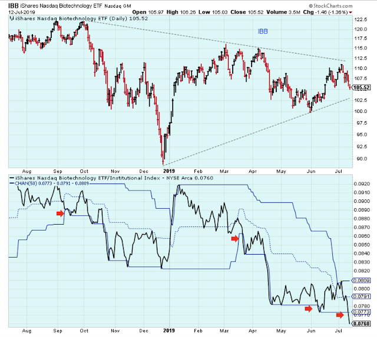Click the Oct label under the price panel
Viewport: 377px width, 337px height.
[x=84, y=171]
